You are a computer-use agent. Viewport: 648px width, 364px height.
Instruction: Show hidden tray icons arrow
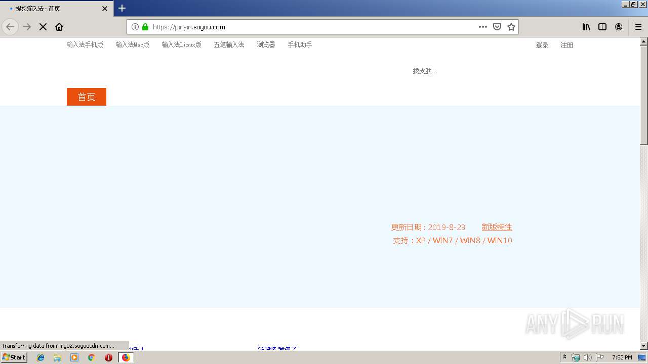(564, 357)
